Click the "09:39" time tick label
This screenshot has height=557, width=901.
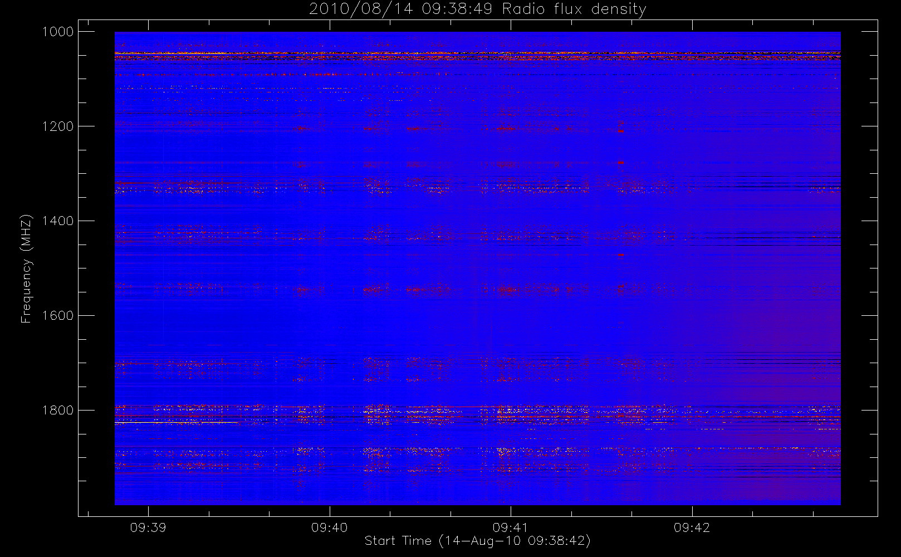148,527
